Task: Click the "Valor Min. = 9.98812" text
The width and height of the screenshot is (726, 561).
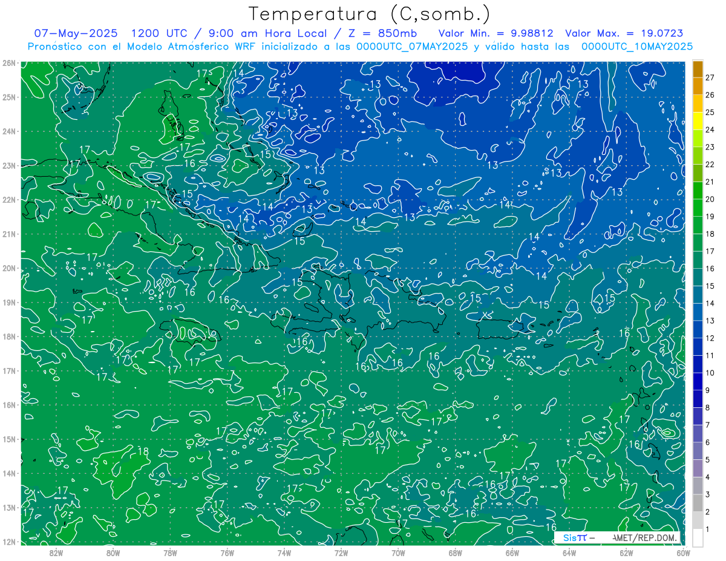Action: click(x=496, y=33)
